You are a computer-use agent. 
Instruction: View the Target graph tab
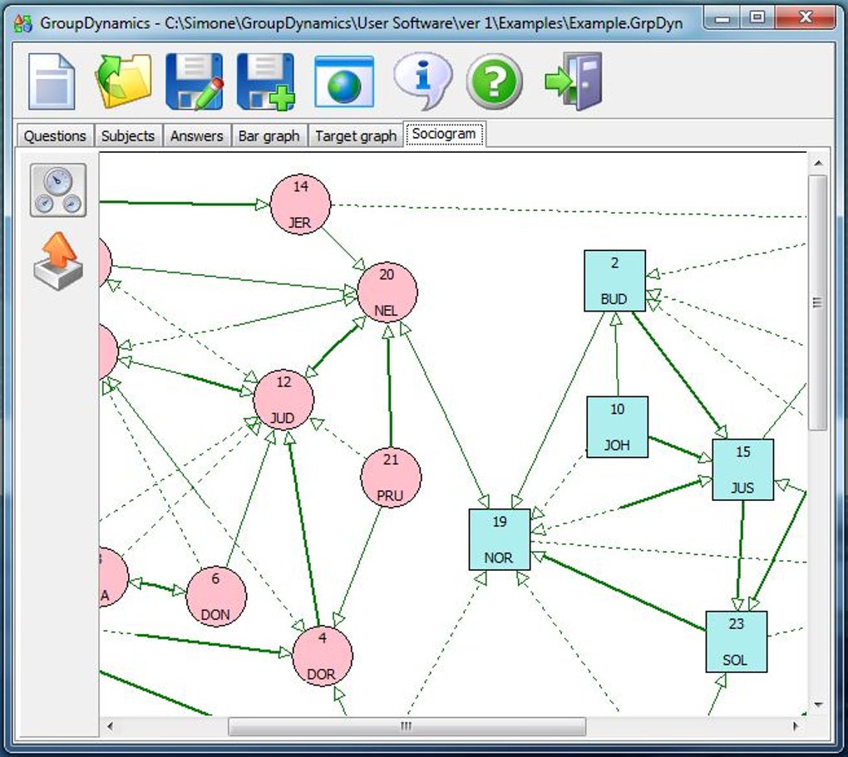(356, 135)
